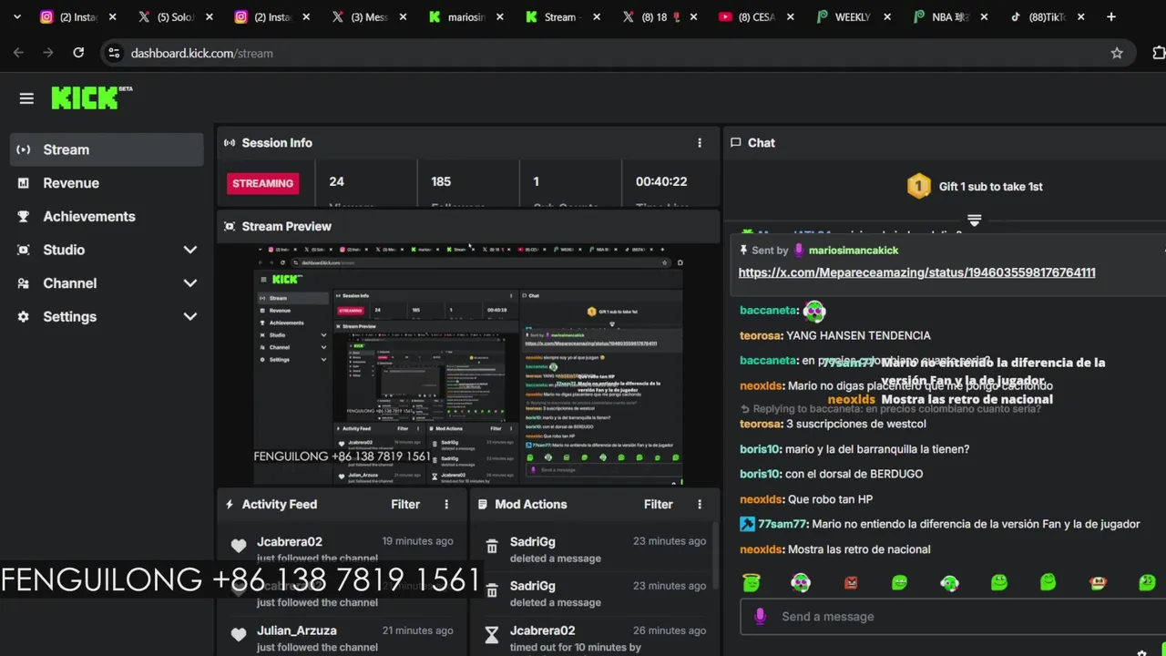Click the baccaneta emote in chat
Image resolution: width=1166 pixels, height=656 pixels.
814,312
